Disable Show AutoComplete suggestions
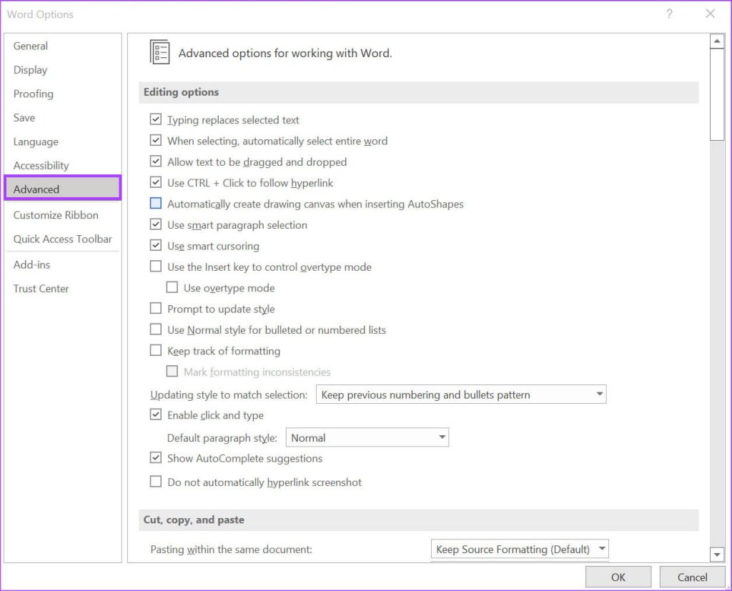Viewport: 732px width, 591px height. (x=156, y=458)
